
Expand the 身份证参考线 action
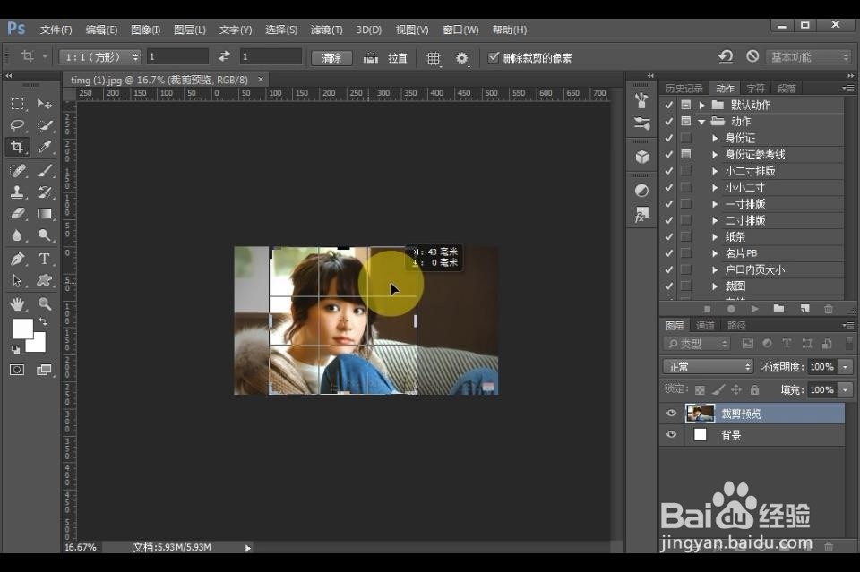point(715,155)
